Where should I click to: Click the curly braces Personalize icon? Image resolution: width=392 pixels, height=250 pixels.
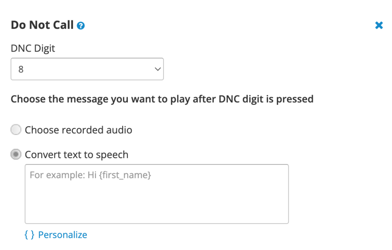click(x=29, y=235)
